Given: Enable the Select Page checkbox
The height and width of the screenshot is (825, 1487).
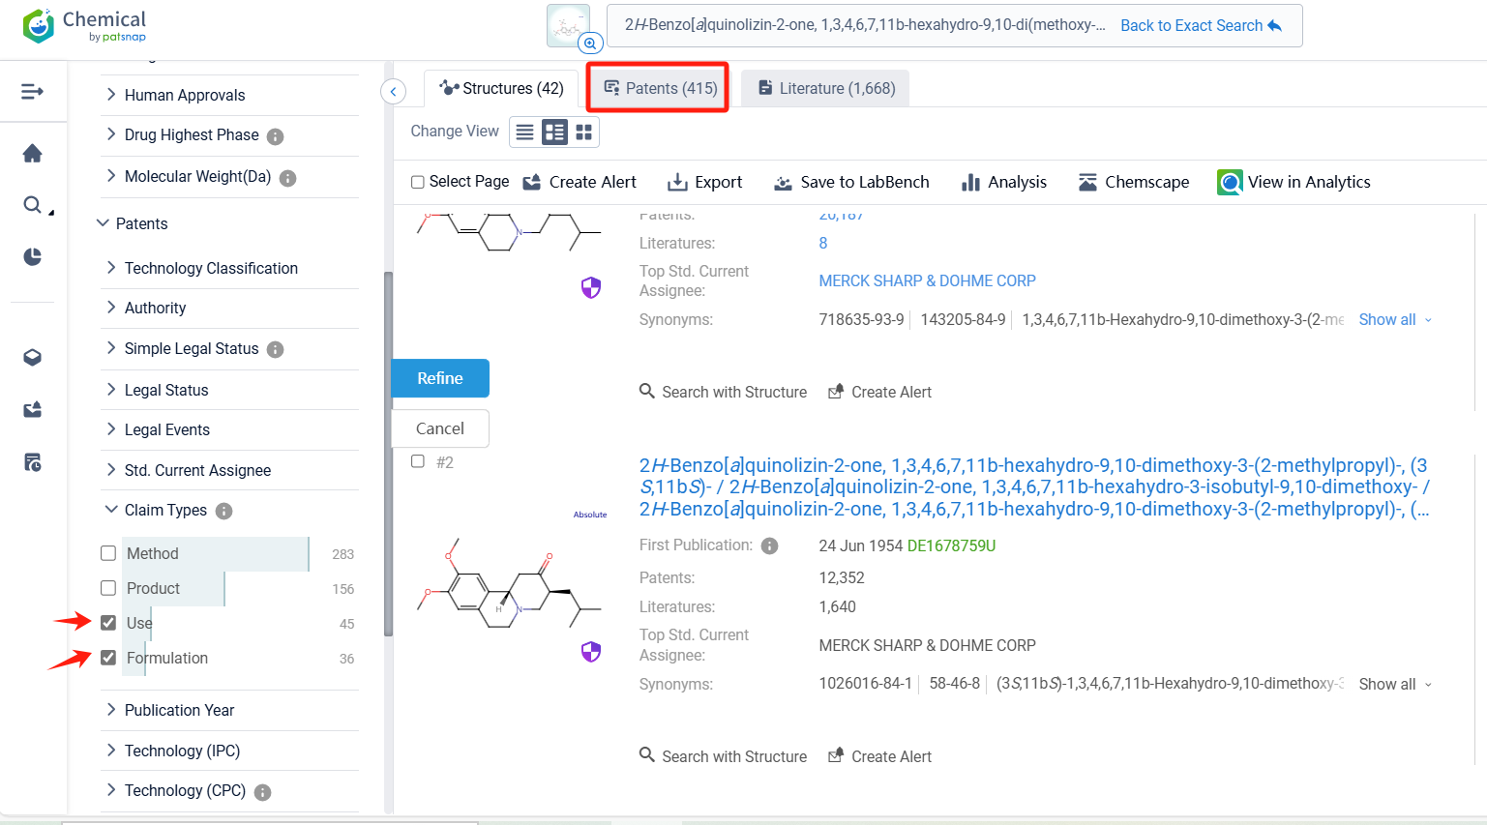Looking at the screenshot, I should (418, 182).
